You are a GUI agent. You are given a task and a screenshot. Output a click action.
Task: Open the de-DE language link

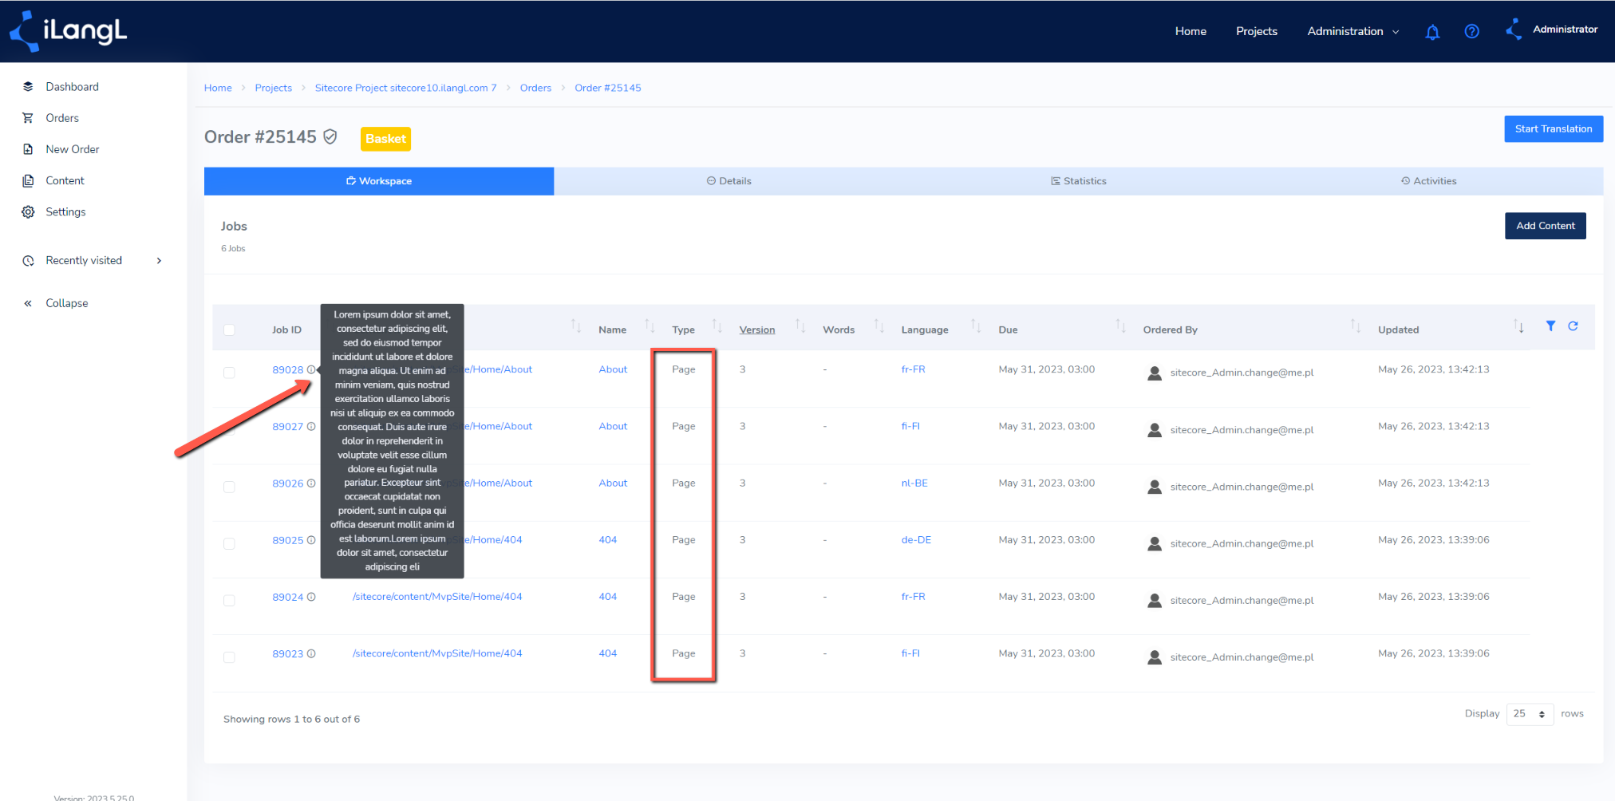tap(916, 540)
